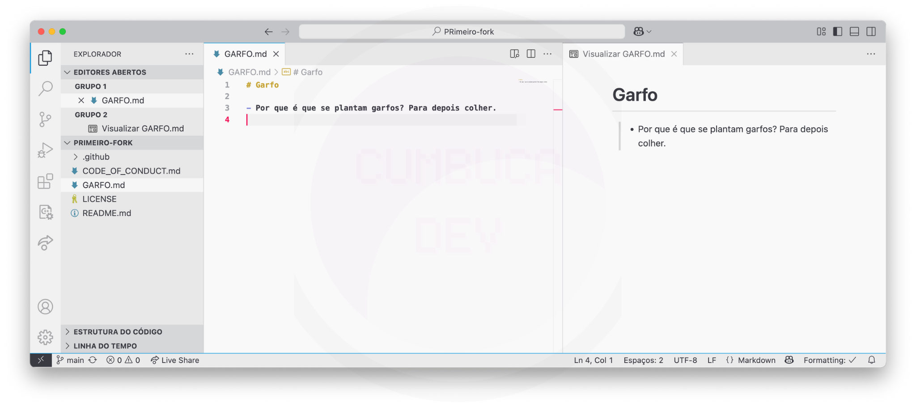Open the Source Control view
Viewport: 916px width, 407px height.
45,119
